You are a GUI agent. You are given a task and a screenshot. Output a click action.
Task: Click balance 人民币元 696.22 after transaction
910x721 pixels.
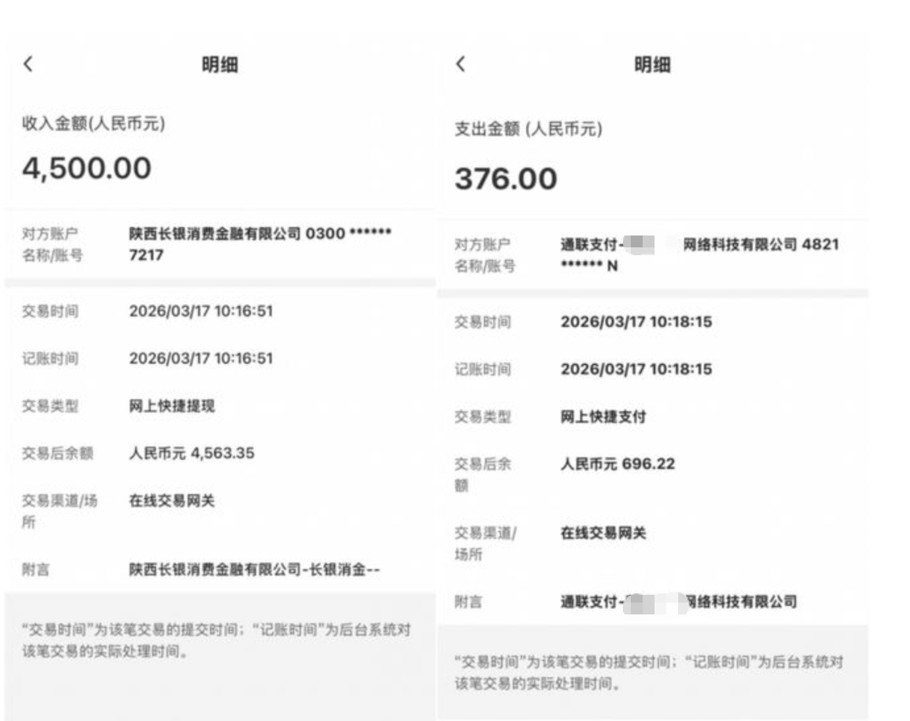coord(618,464)
